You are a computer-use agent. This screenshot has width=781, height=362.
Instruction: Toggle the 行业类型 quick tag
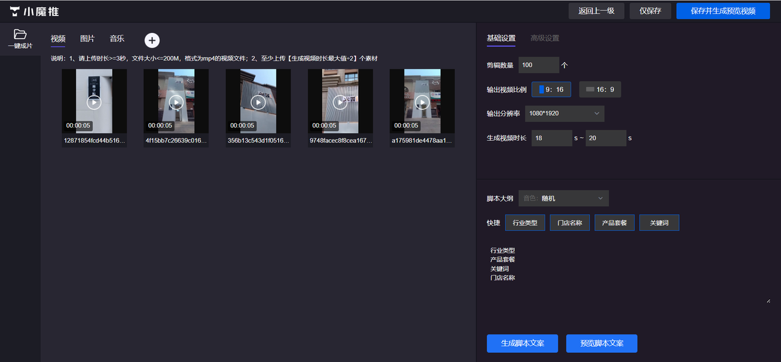tap(525, 223)
